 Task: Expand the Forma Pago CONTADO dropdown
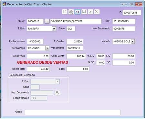click(47, 48)
